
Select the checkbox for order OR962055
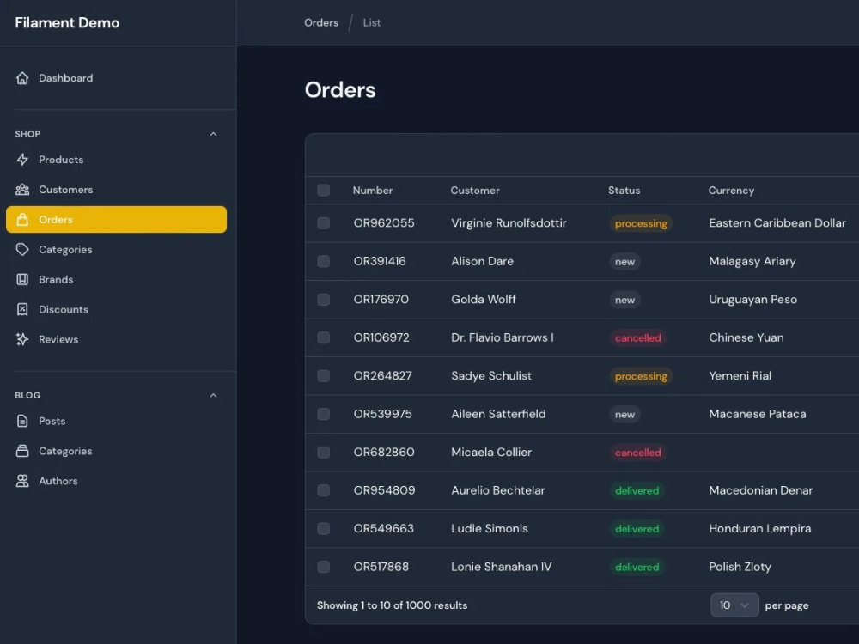(323, 223)
